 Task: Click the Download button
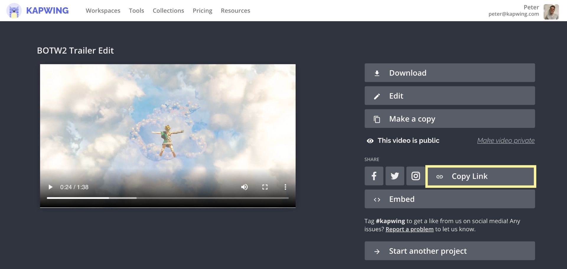click(x=449, y=73)
